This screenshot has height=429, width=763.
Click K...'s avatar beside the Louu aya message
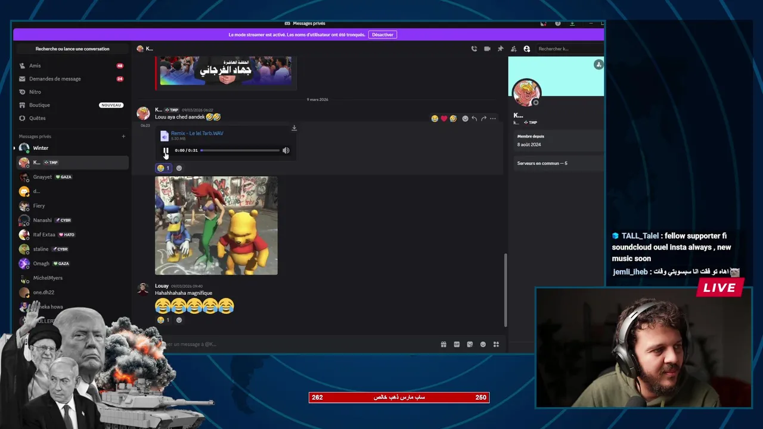click(x=143, y=113)
